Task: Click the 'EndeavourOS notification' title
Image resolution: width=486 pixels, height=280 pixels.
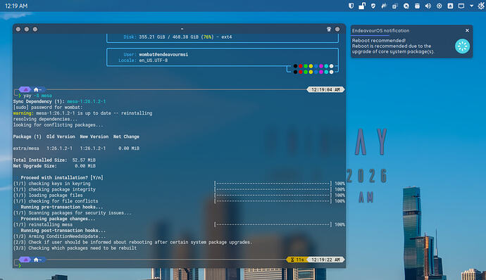Action: pyautogui.click(x=380, y=31)
